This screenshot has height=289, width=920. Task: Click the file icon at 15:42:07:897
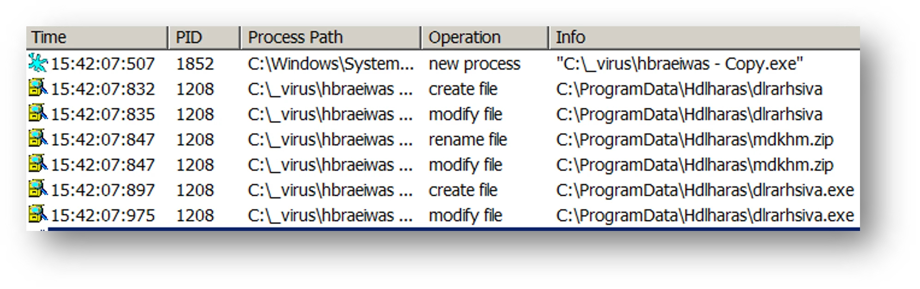point(38,189)
